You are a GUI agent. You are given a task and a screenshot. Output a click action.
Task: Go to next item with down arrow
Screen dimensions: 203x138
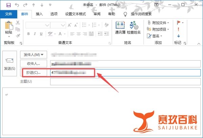coord(42,5)
